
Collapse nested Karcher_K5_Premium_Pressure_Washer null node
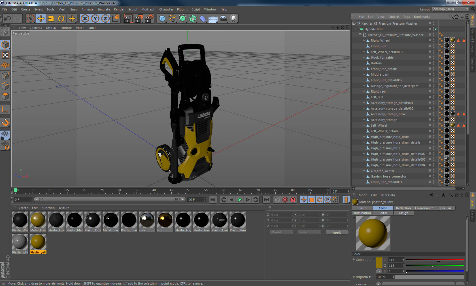360,35
